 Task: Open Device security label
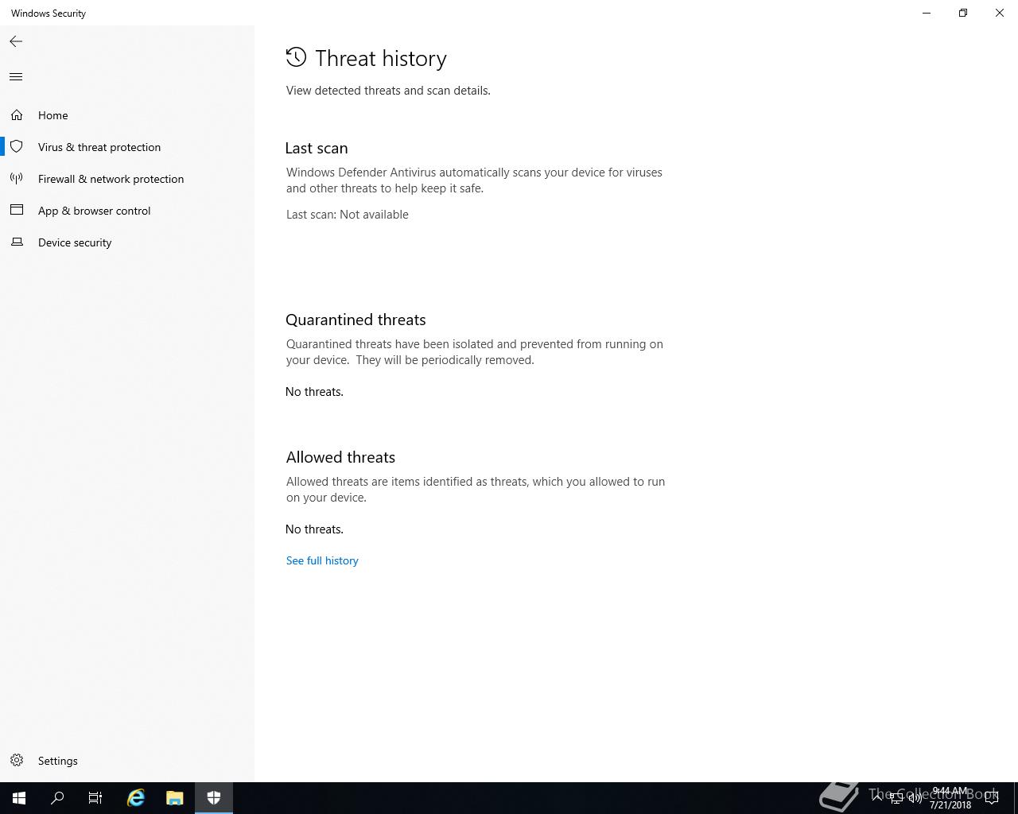[x=75, y=242]
